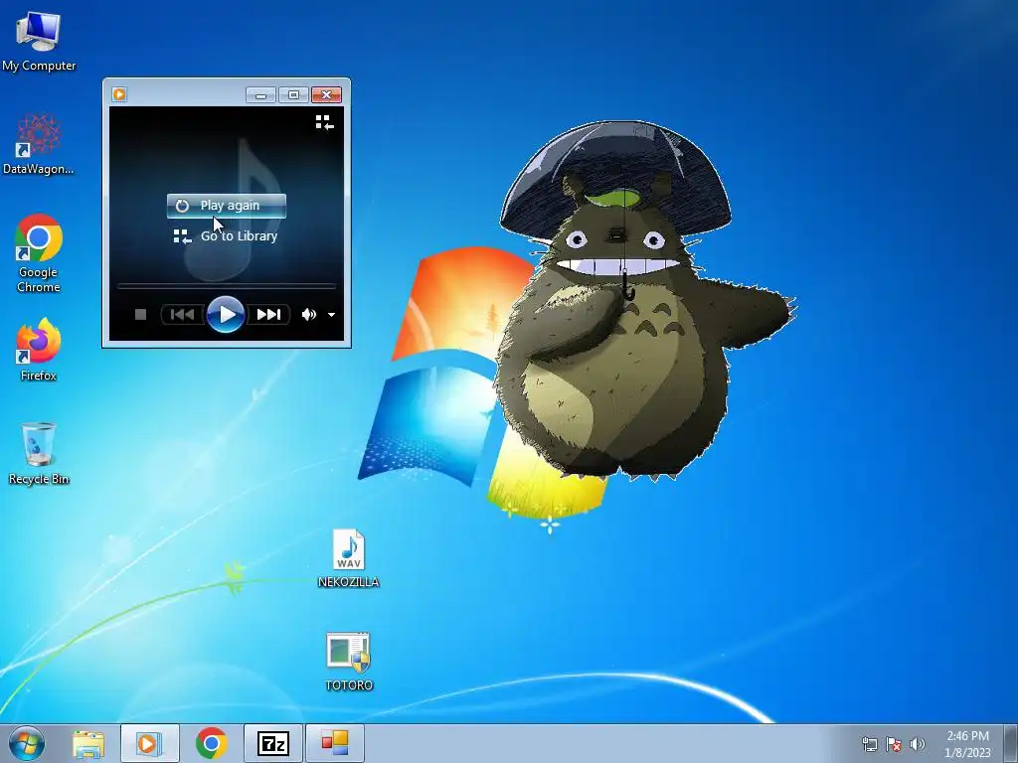Start playback with the round Play button
The image size is (1018, 763).
(x=226, y=315)
